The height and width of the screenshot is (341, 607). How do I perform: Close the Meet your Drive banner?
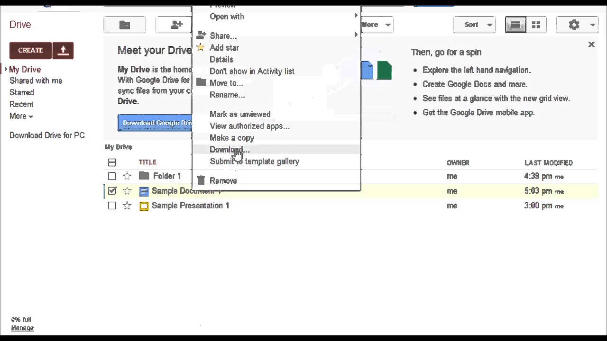591,45
